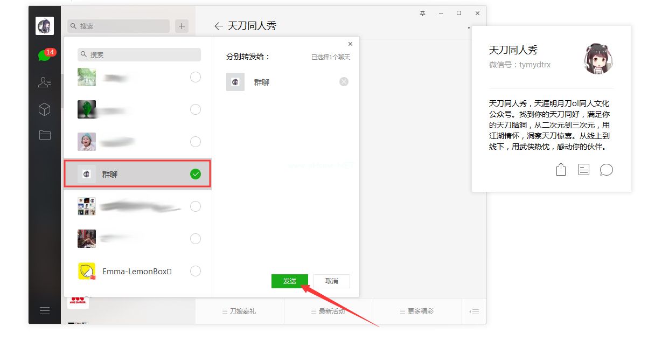Remove 群聊 from selected chats list
This screenshot has height=340, width=648.
(344, 81)
